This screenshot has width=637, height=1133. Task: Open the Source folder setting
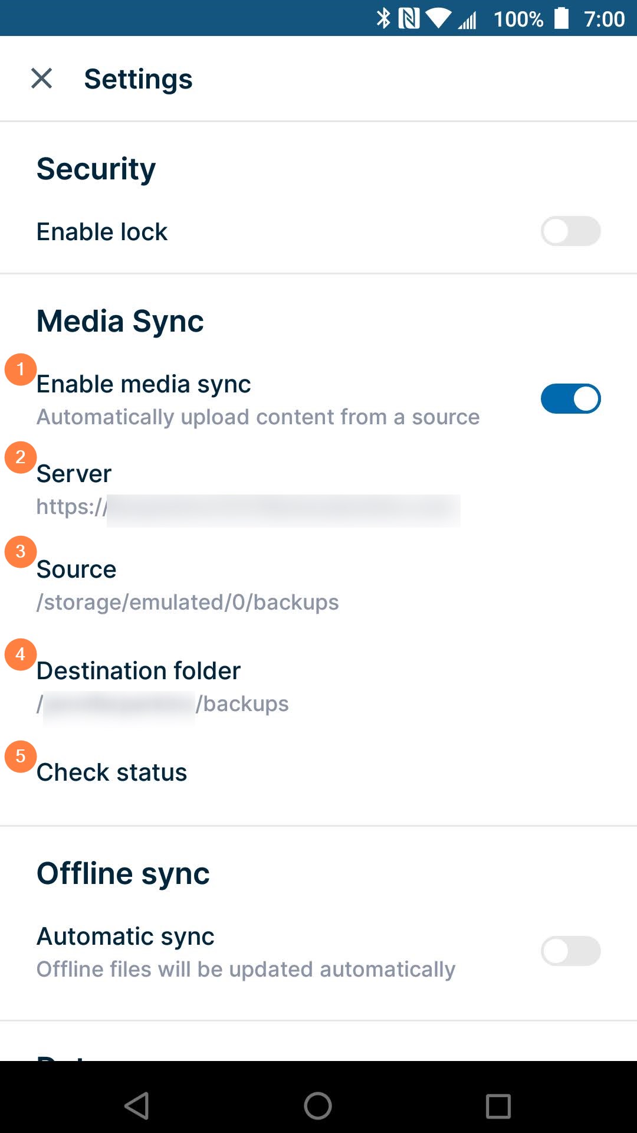pos(77,569)
